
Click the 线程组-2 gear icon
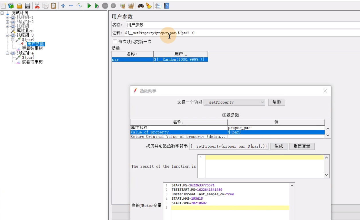(13, 22)
